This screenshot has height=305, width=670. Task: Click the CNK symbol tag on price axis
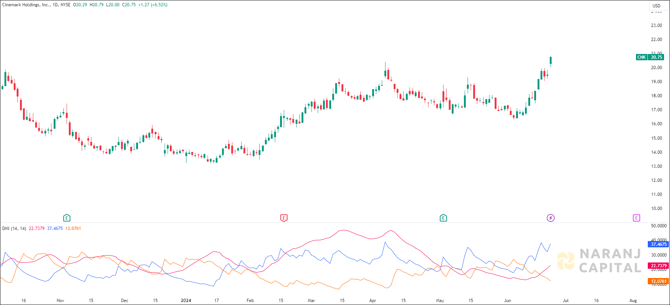[x=642, y=57]
